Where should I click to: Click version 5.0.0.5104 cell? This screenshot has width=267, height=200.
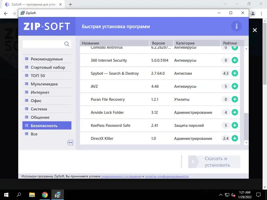(160, 60)
